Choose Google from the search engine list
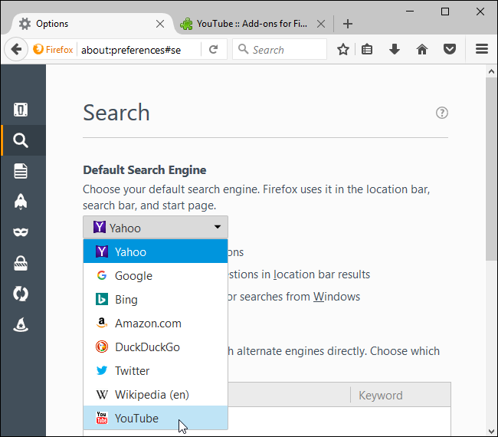Screen dimensions: 498x437 point(133,276)
